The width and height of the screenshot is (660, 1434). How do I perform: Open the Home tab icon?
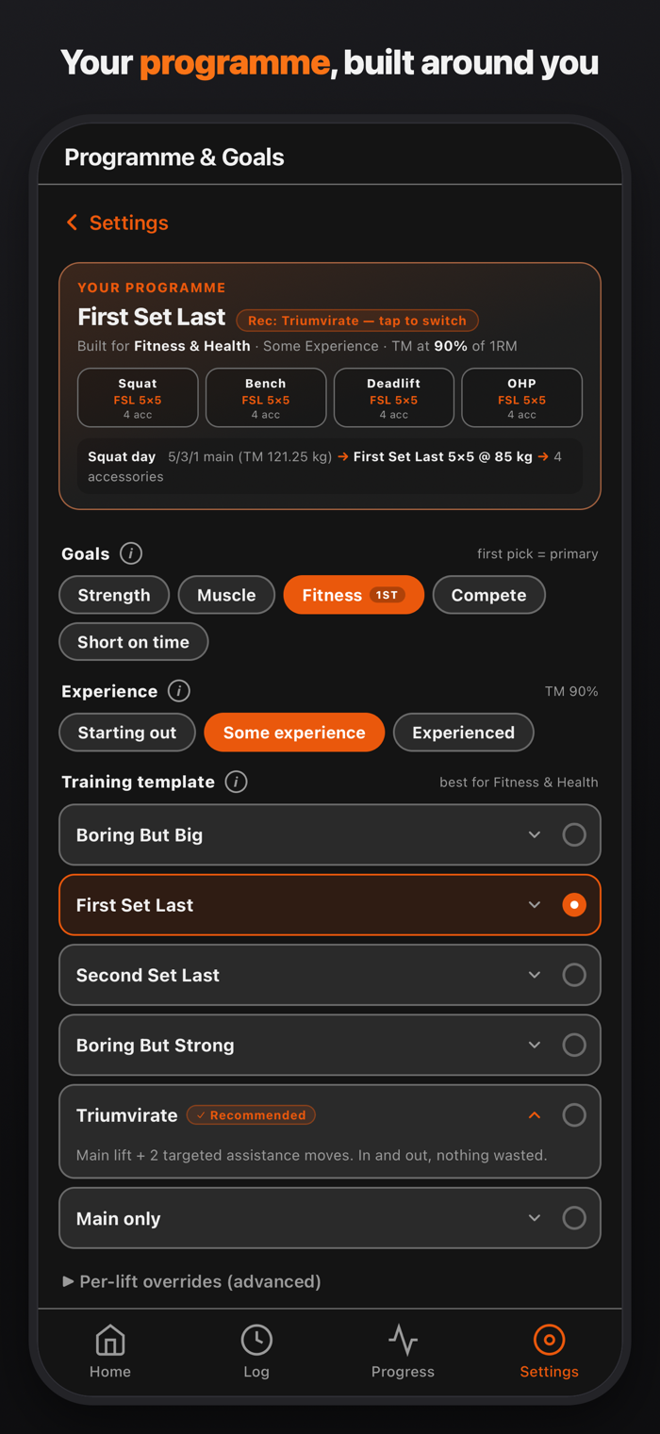coord(110,1340)
